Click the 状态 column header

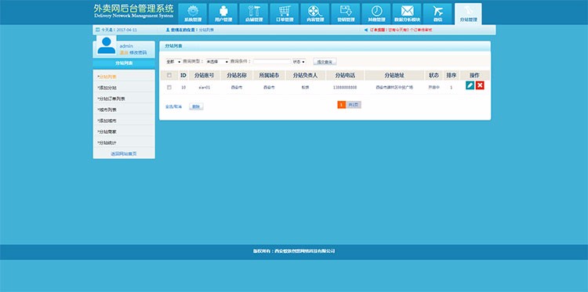[434, 75]
